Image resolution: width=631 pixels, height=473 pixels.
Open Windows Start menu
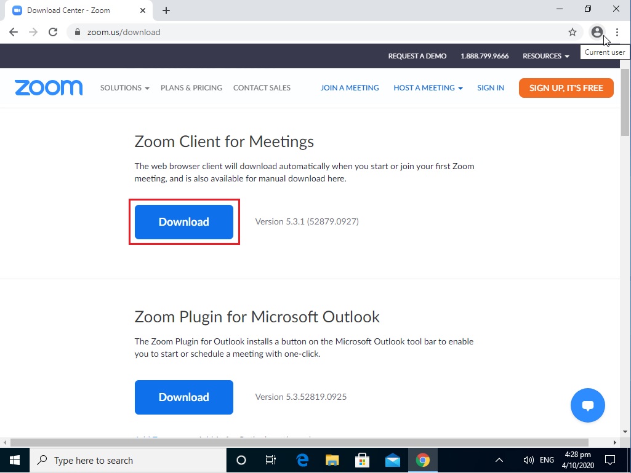pyautogui.click(x=15, y=460)
